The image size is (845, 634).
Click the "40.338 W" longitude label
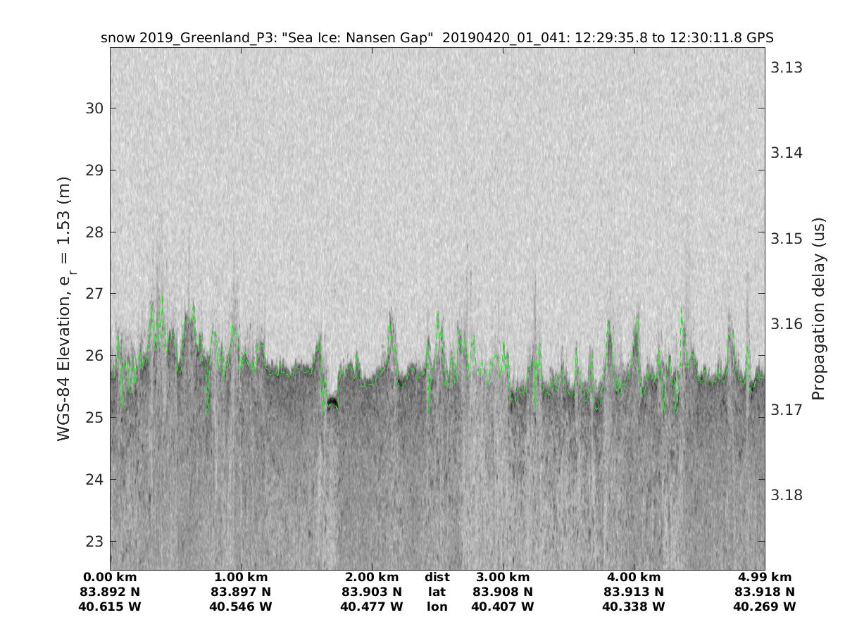(x=634, y=607)
